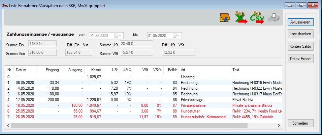Export the list to Excel

(240, 17)
